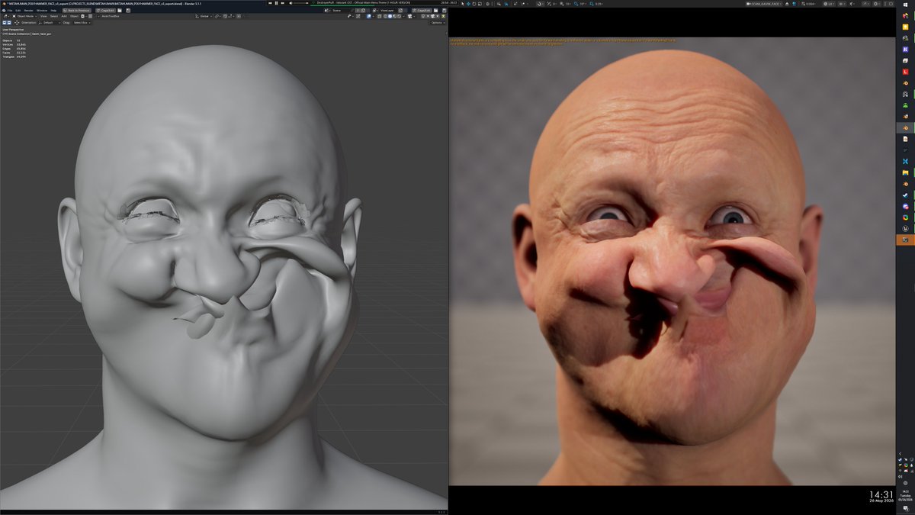Switch Blender viewport to solid shading
This screenshot has width=915, height=515.
pyautogui.click(x=390, y=16)
